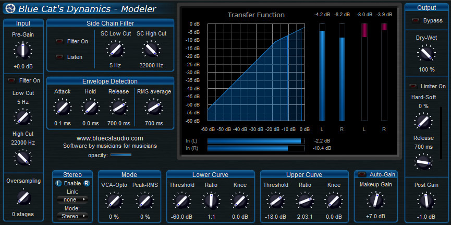Screen dimensions: 451x225
Task: Click the Lower Curve Knee knob
Action: pos(240,201)
